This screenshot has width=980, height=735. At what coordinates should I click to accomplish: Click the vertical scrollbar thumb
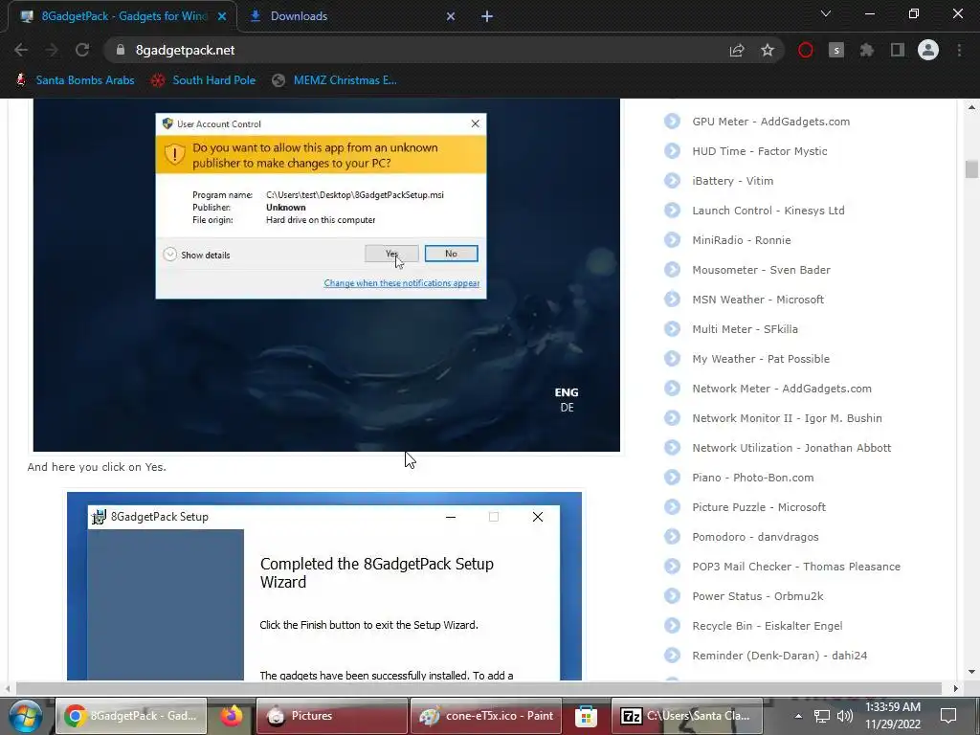coord(971,168)
